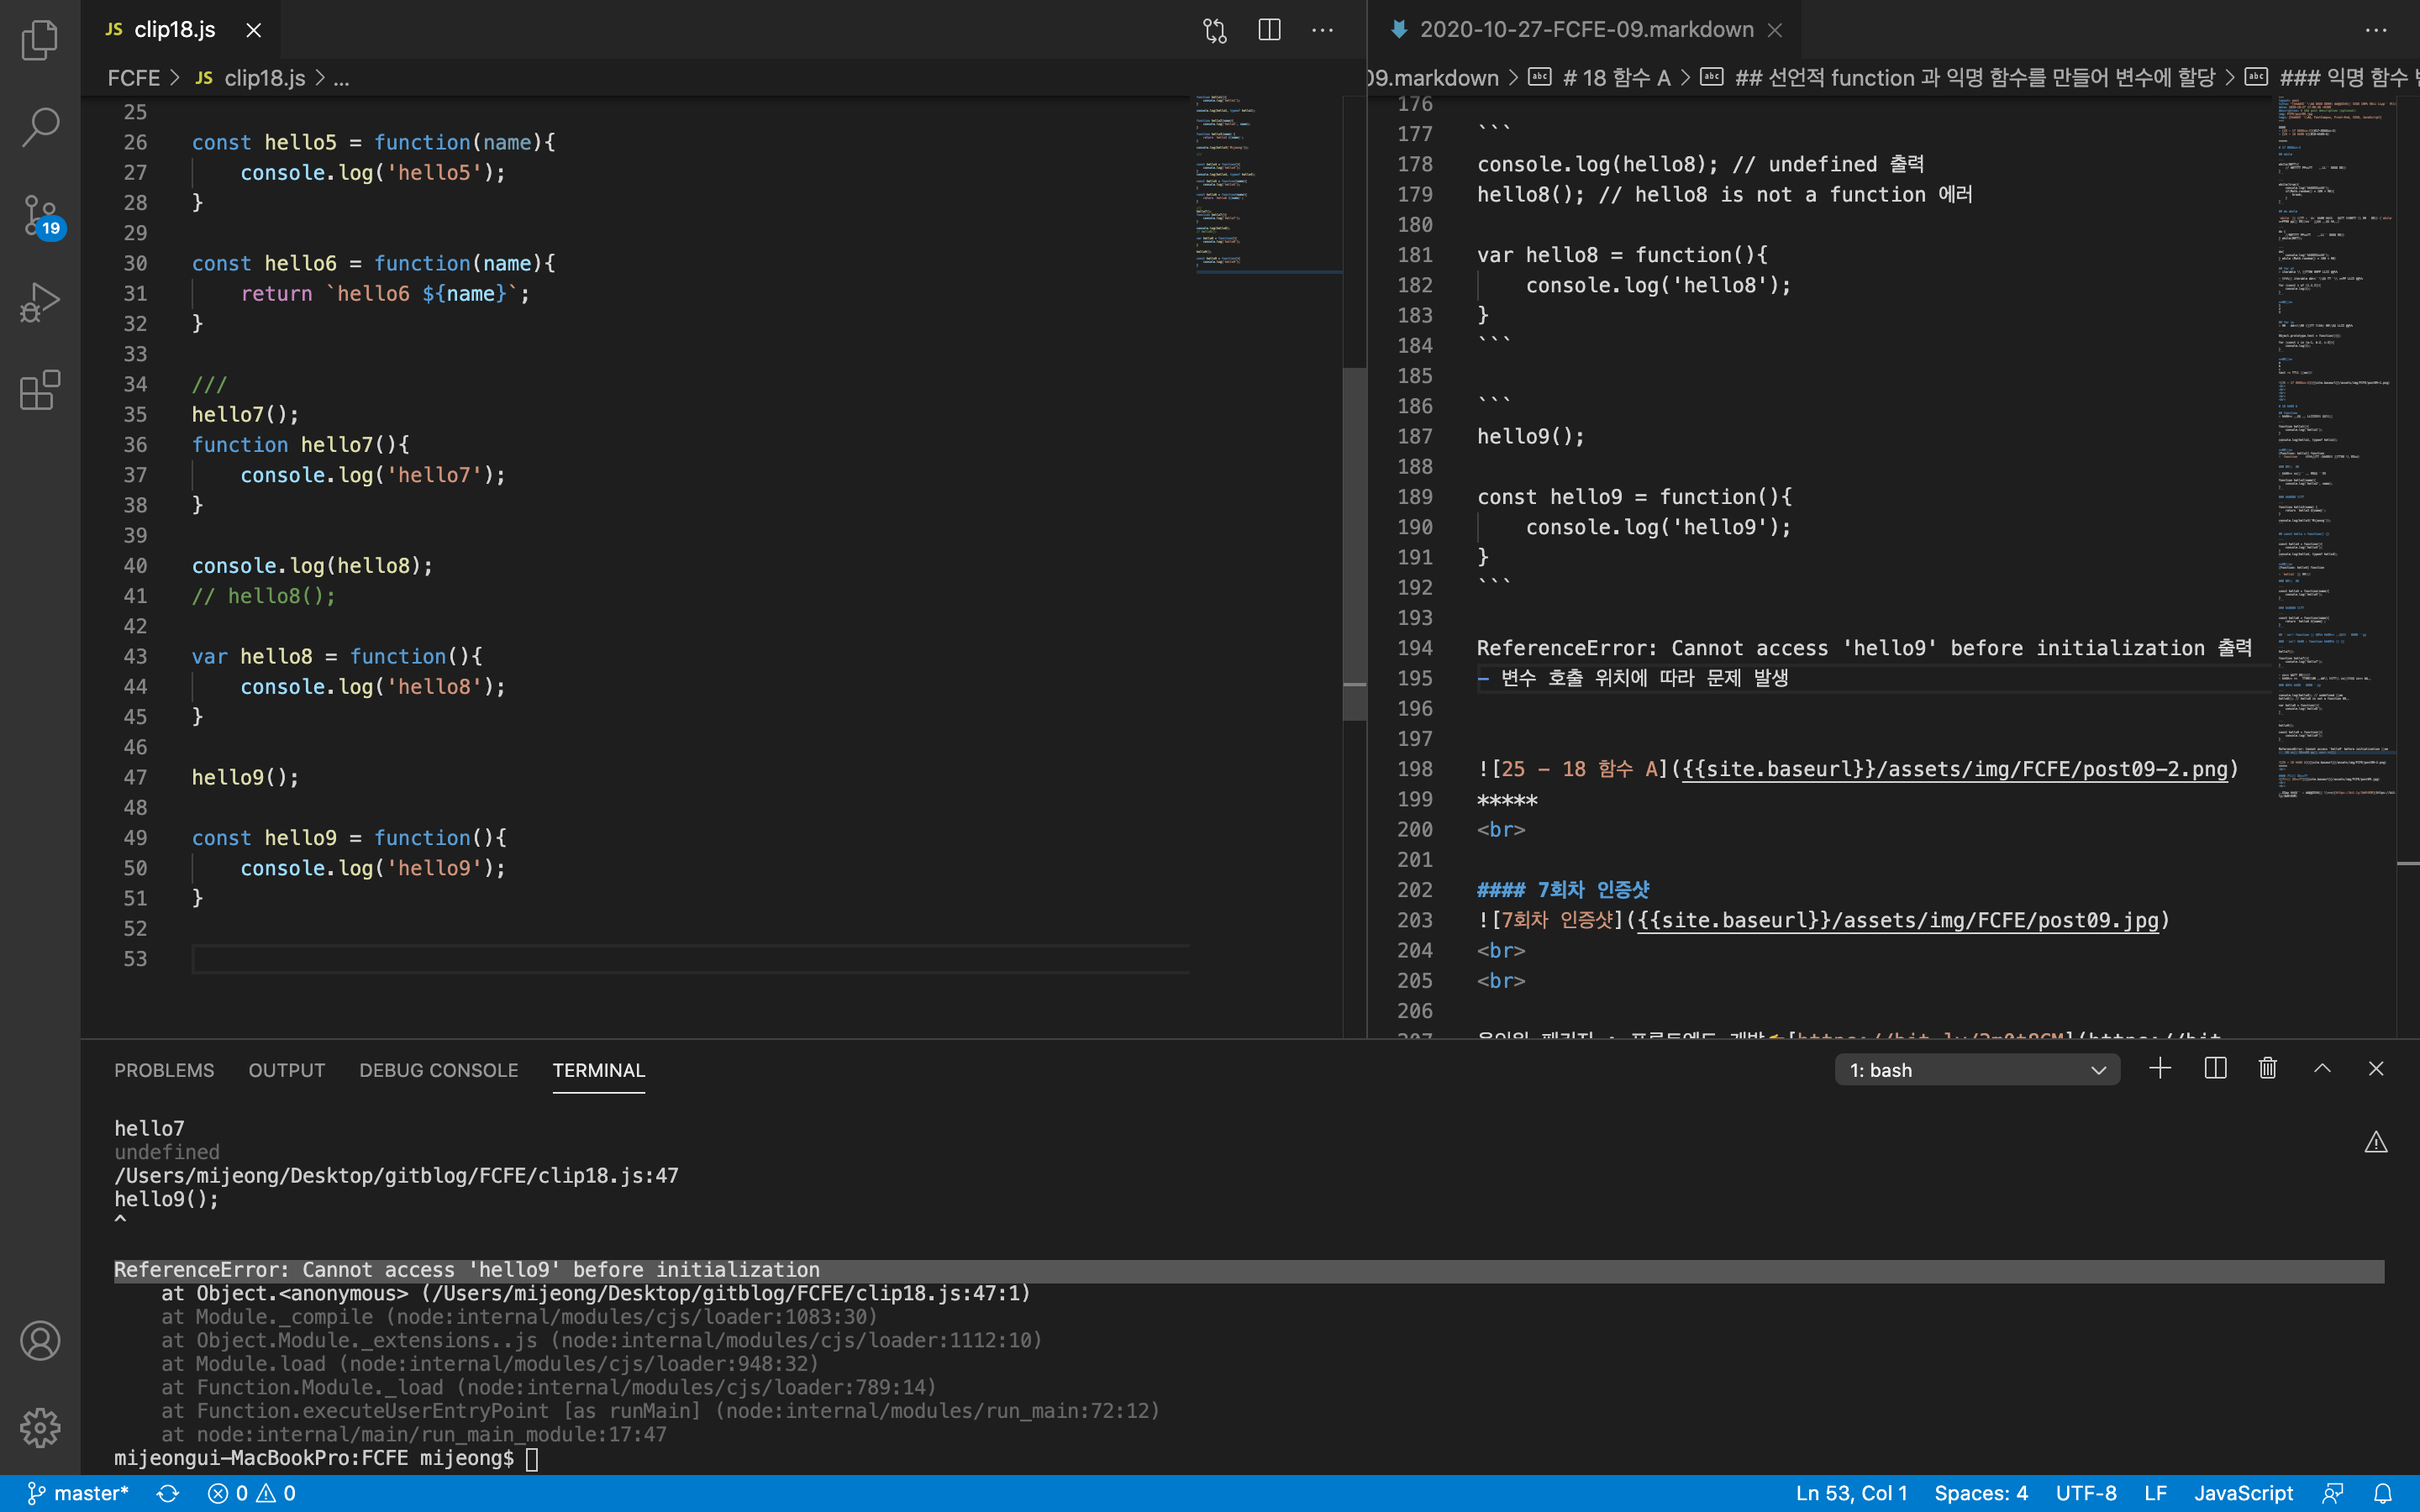This screenshot has height=1512, width=2420.
Task: Open more actions for clip18.js editor
Action: 1322,30
